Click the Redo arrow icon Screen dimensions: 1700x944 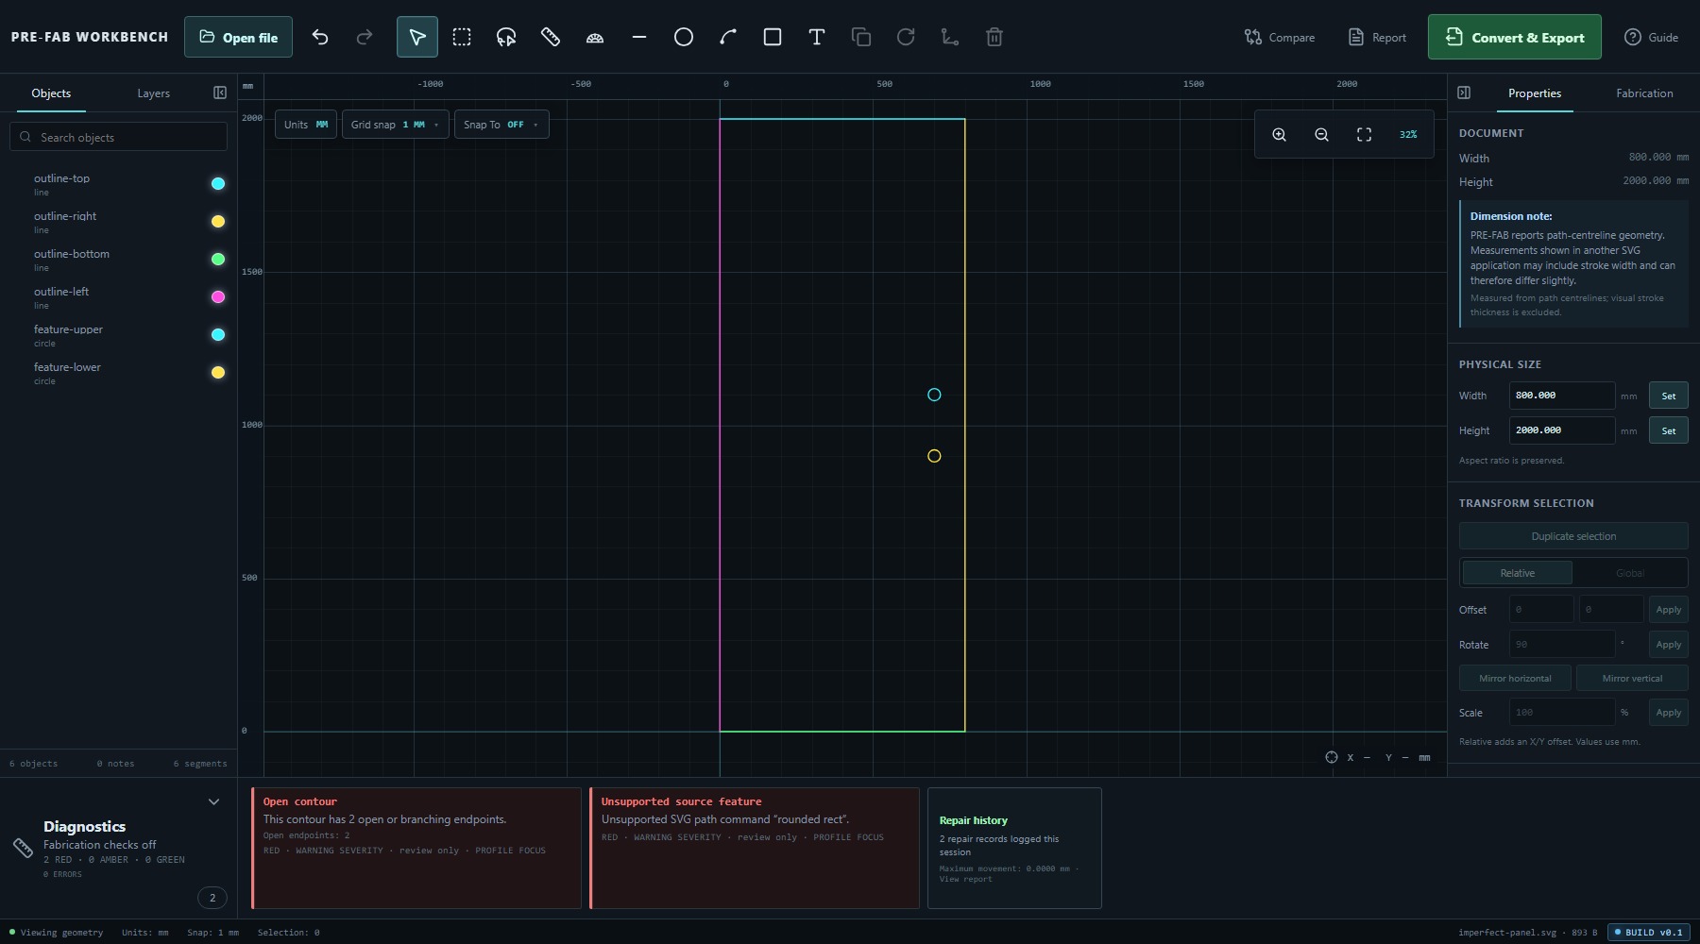click(365, 37)
